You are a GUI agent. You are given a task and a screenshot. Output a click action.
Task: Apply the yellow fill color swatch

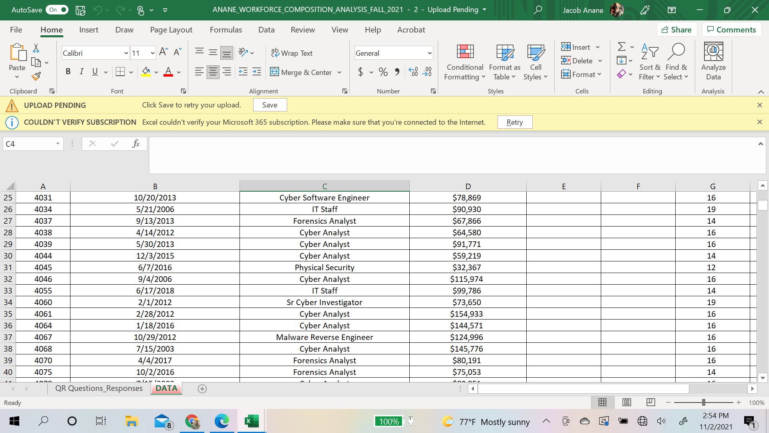[146, 72]
